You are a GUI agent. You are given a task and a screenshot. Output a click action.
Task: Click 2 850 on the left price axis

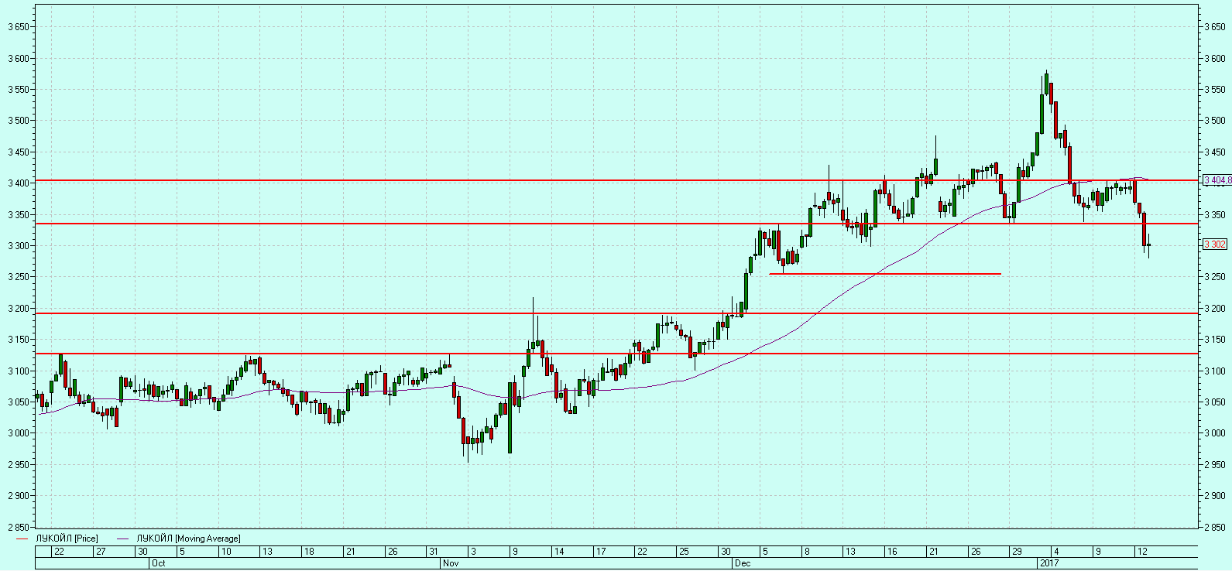point(17,527)
